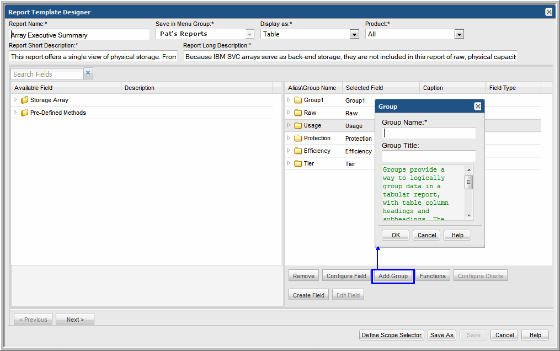Image resolution: width=560 pixels, height=351 pixels.
Task: Click the Protection folder icon
Action: (x=298, y=139)
